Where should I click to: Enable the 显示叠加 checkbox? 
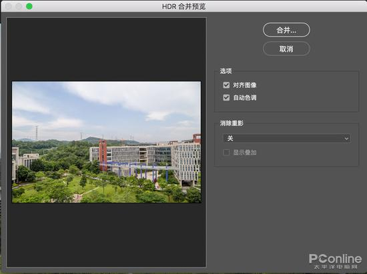click(x=226, y=153)
